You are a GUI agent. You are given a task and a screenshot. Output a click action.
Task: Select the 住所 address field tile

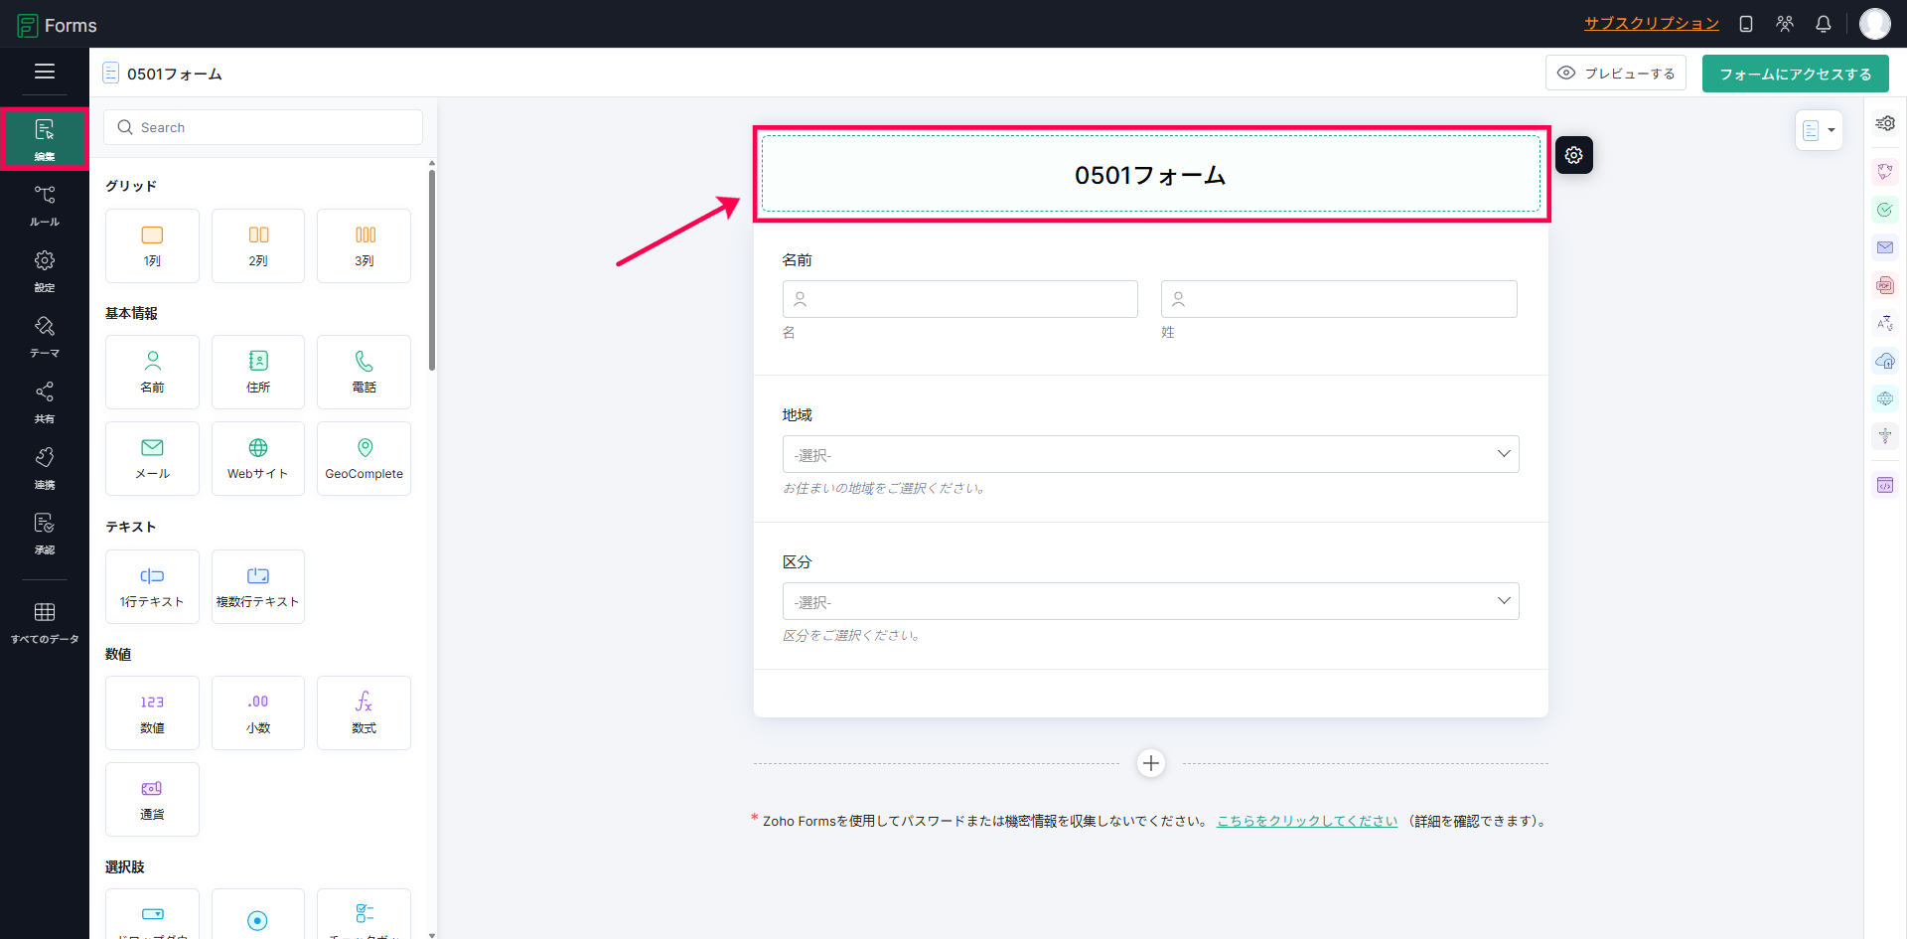[258, 372]
